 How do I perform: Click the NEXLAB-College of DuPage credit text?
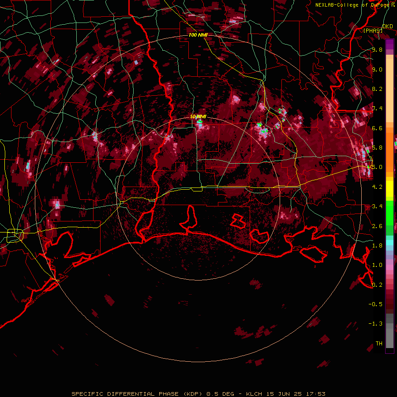click(x=352, y=5)
